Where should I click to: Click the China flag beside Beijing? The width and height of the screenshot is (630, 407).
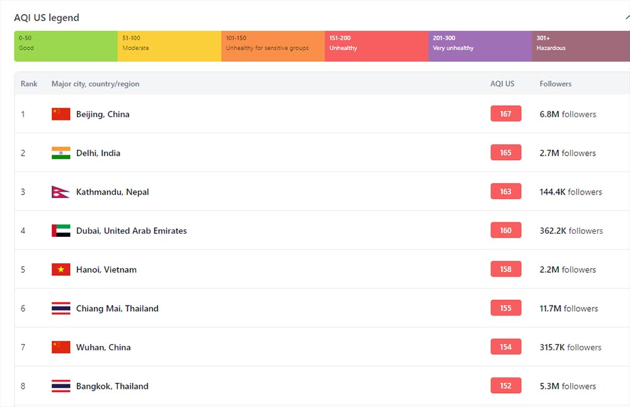coord(60,114)
